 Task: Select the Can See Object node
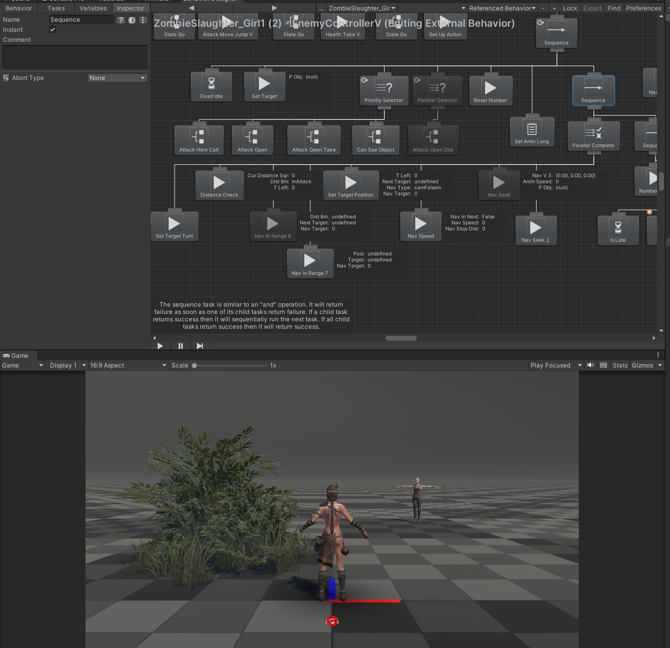[375, 140]
